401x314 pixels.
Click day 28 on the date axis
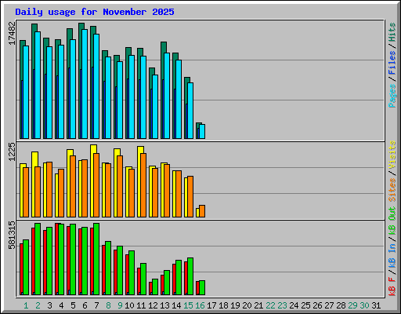coord(341,305)
